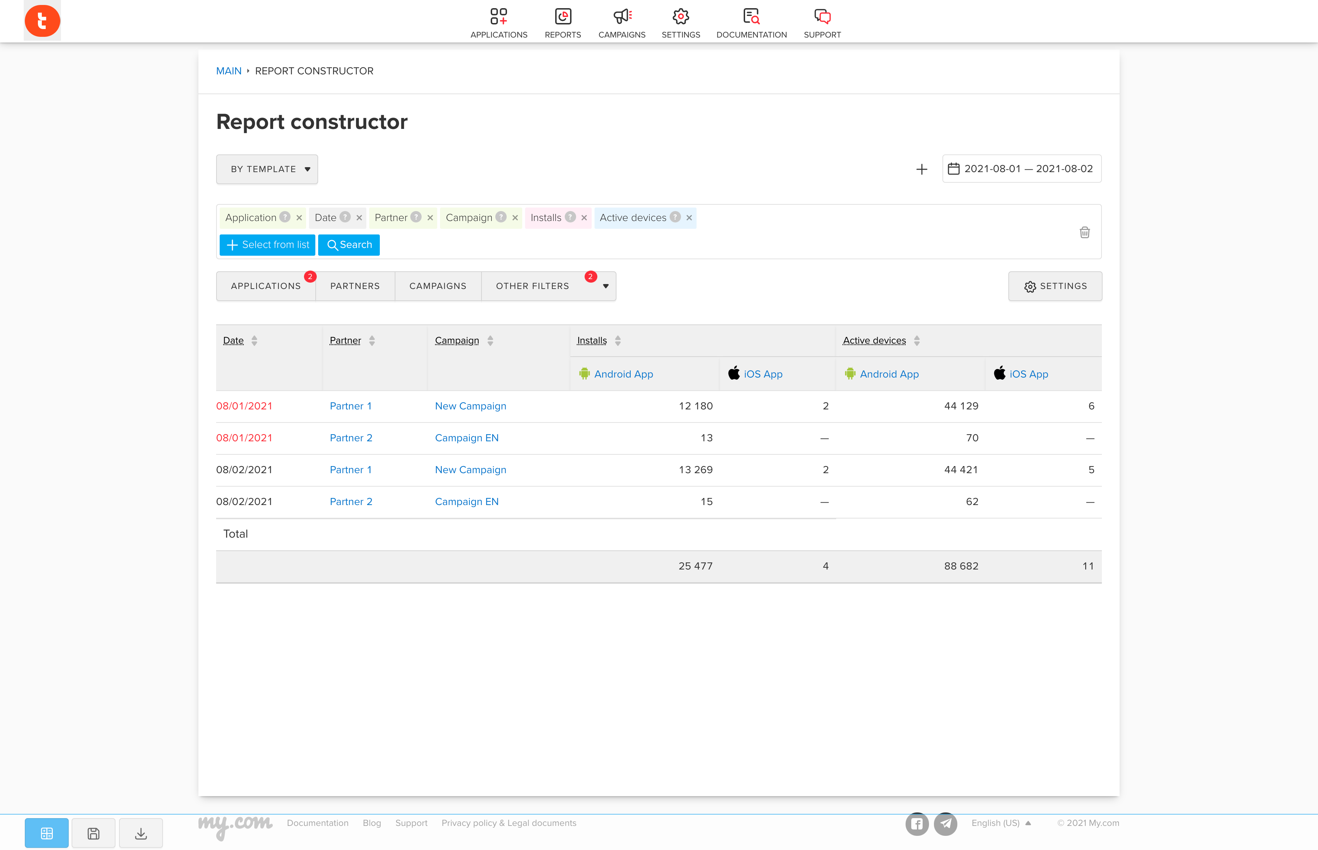Screen dimensions: 1318x850
Task: Clear all selectors with trash icon
Action: (x=1085, y=232)
